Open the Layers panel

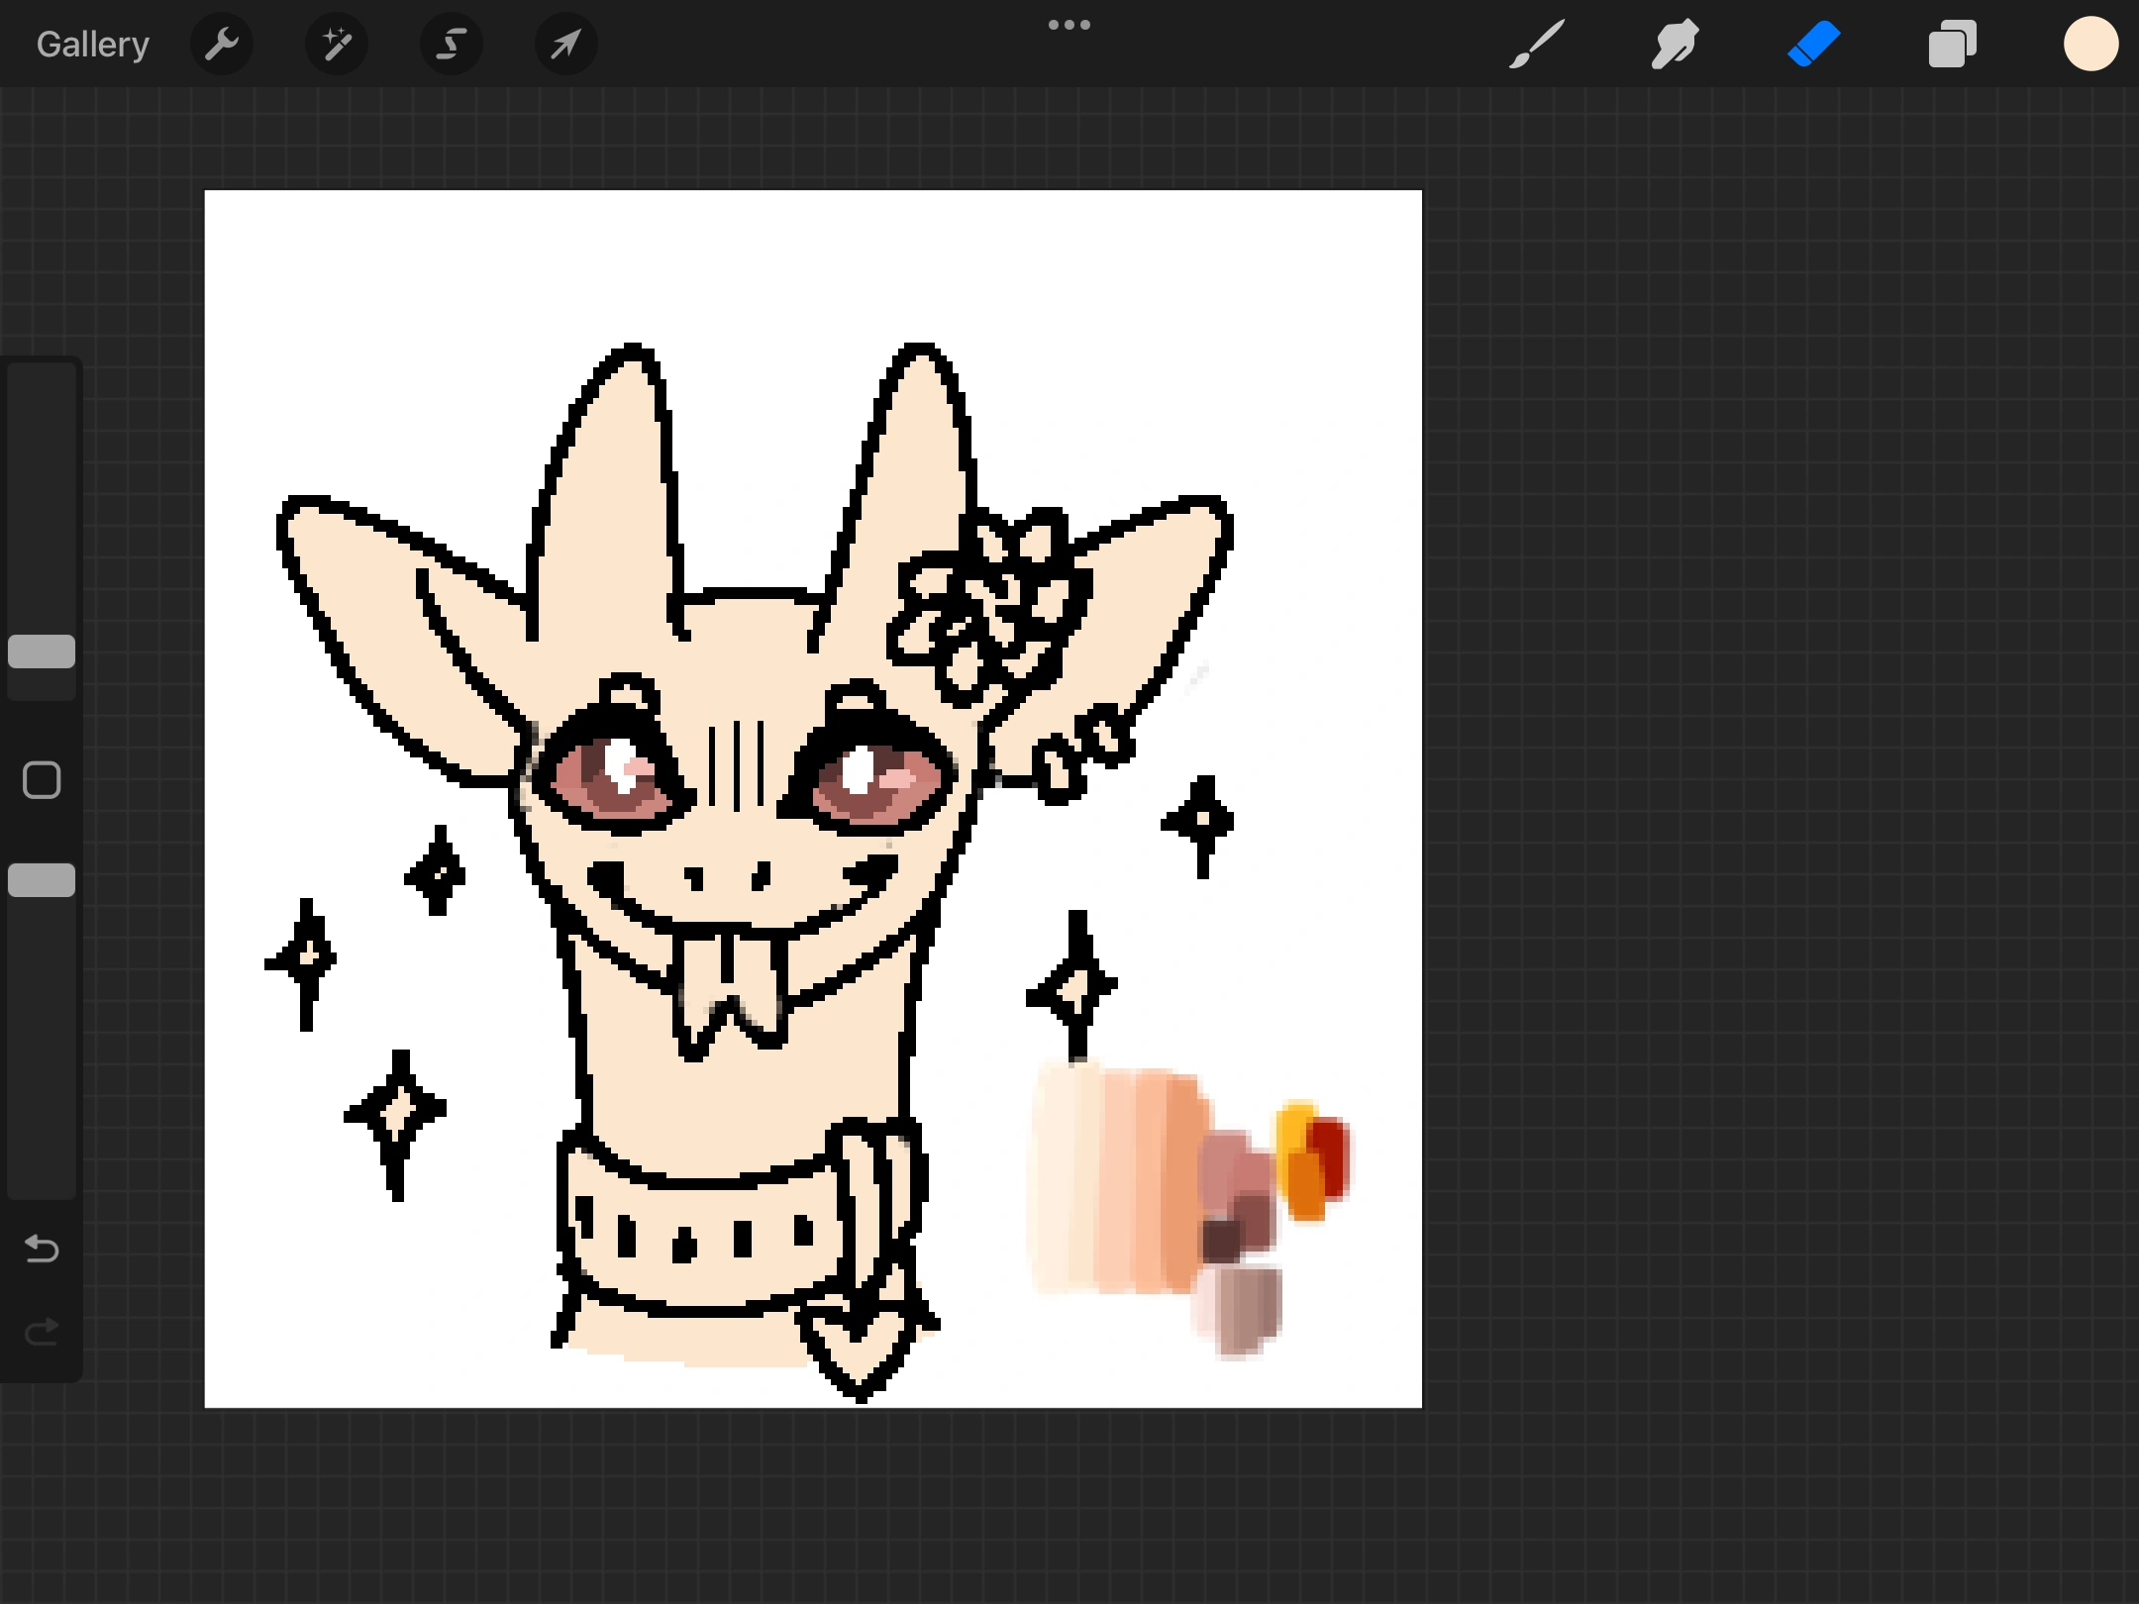pos(1951,44)
